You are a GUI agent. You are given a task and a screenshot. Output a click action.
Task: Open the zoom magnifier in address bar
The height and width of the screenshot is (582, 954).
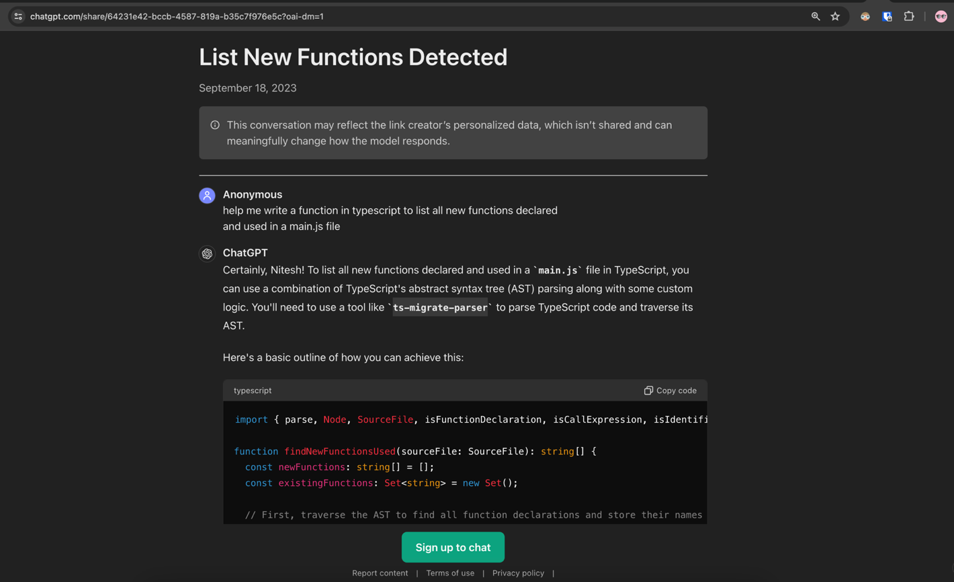815,17
